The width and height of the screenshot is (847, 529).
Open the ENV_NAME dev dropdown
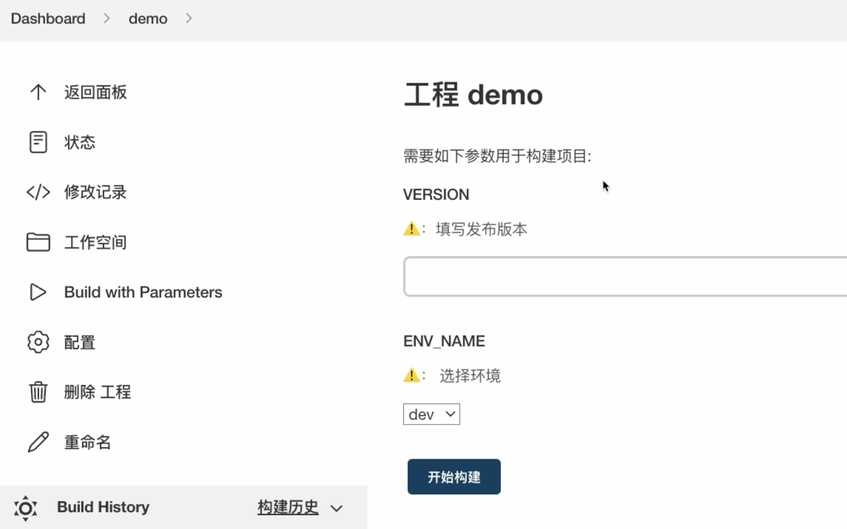click(431, 414)
